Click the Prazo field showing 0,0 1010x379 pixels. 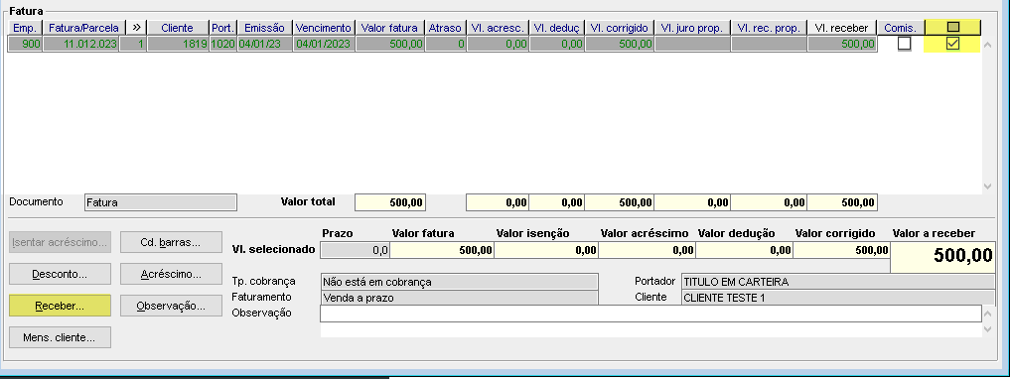tap(355, 250)
